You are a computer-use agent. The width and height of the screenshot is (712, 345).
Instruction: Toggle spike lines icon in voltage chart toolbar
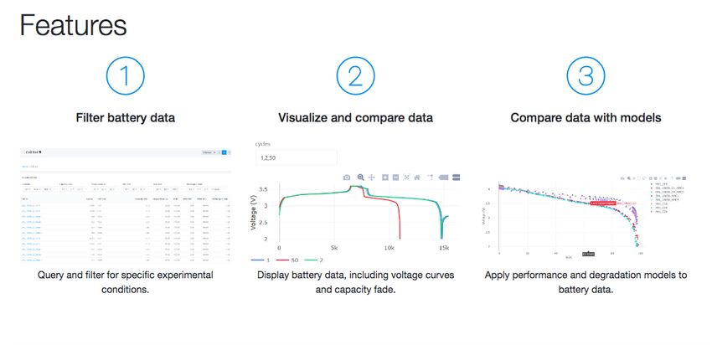431,178
